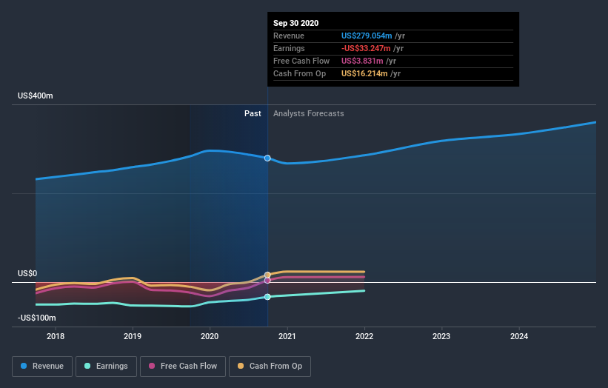608x388 pixels.
Task: Click the Analysts Forecasts label
Action: point(309,113)
